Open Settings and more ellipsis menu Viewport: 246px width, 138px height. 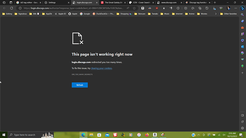pyautogui.click(x=236, y=8)
